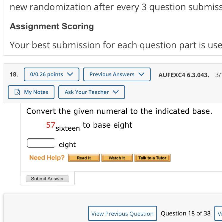This screenshot has width=222, height=222.
Task: Click the 'Convert the given numeral' instruction text
Action: (119, 111)
